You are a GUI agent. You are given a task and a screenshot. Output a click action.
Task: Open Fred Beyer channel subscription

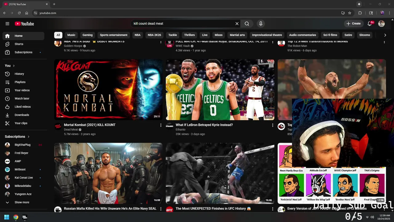[x=23, y=153]
